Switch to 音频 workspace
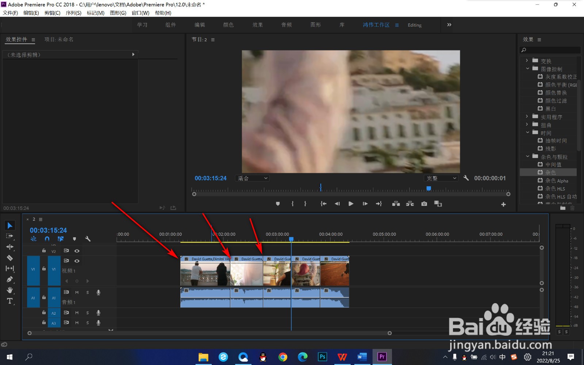 (x=287, y=25)
